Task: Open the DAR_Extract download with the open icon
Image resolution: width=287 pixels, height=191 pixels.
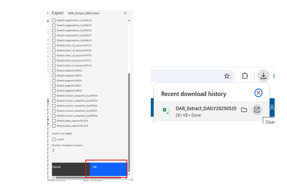Action: pos(257,110)
